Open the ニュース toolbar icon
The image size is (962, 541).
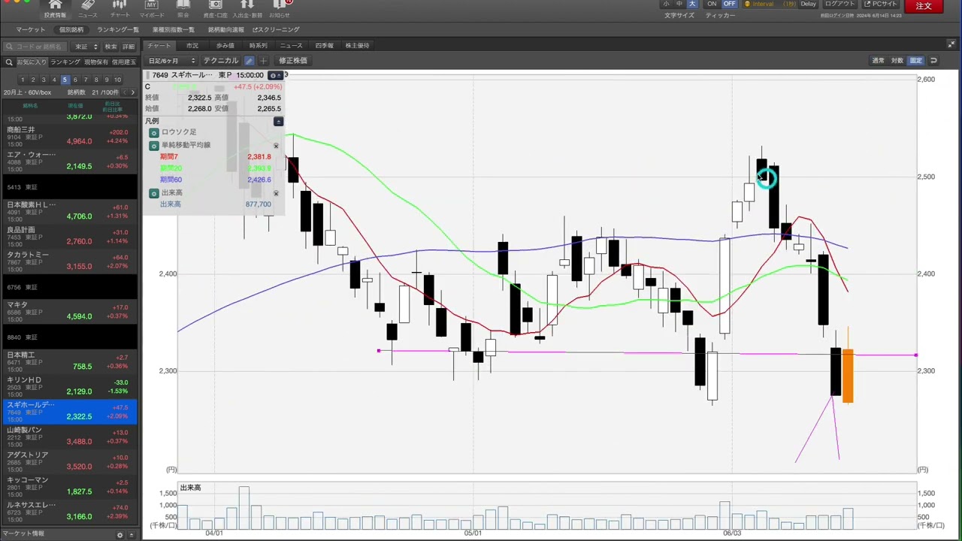[87, 9]
